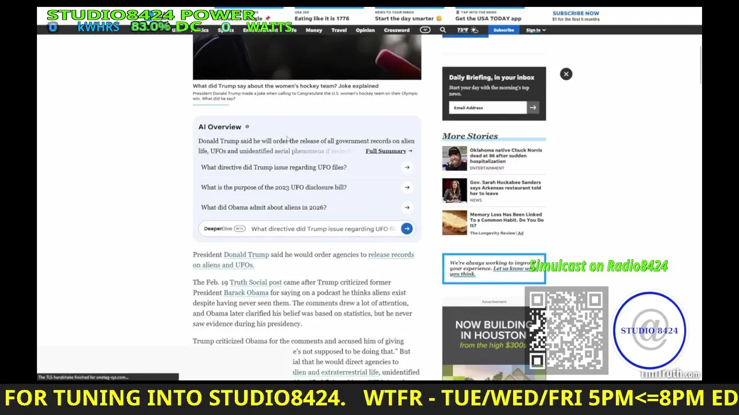This screenshot has height=415, width=739.
Task: Open the hockey team video thumbnail
Action: [307, 56]
